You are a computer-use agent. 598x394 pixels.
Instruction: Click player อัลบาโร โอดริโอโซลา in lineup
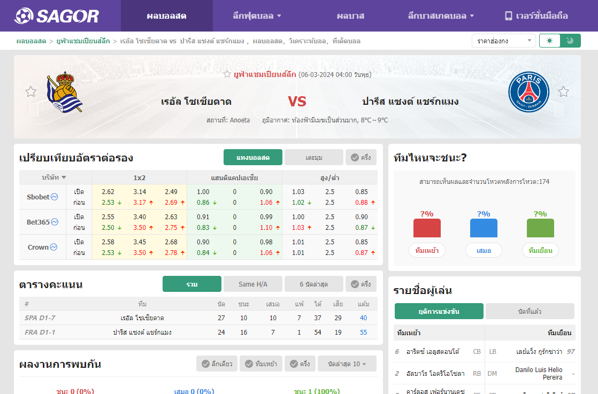pos(435,374)
